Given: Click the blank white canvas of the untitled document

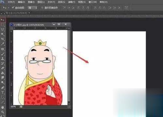Looking at the screenshot, I should (109, 74).
